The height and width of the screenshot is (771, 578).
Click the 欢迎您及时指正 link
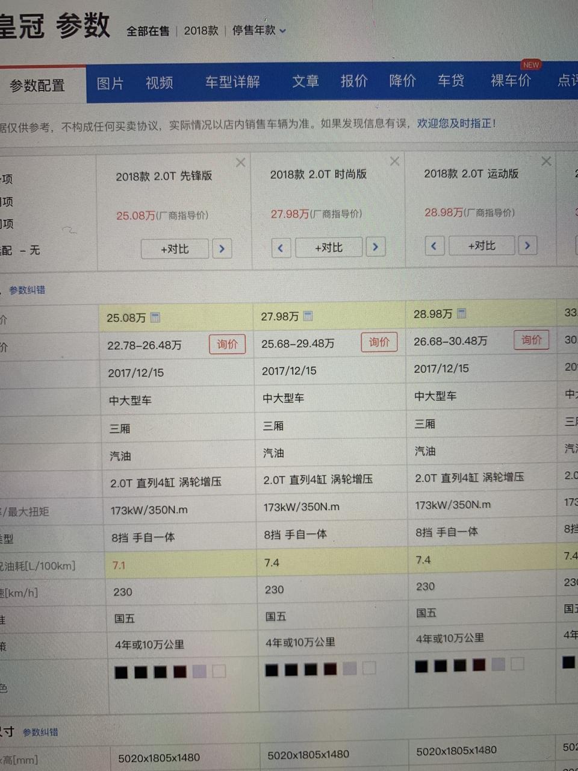pos(456,123)
